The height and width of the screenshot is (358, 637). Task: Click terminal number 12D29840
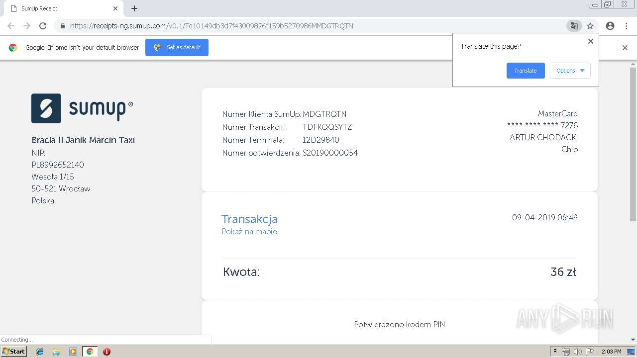[x=320, y=140]
